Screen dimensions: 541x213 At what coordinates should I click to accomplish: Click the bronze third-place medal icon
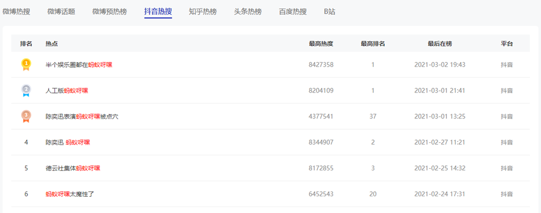pos(26,116)
